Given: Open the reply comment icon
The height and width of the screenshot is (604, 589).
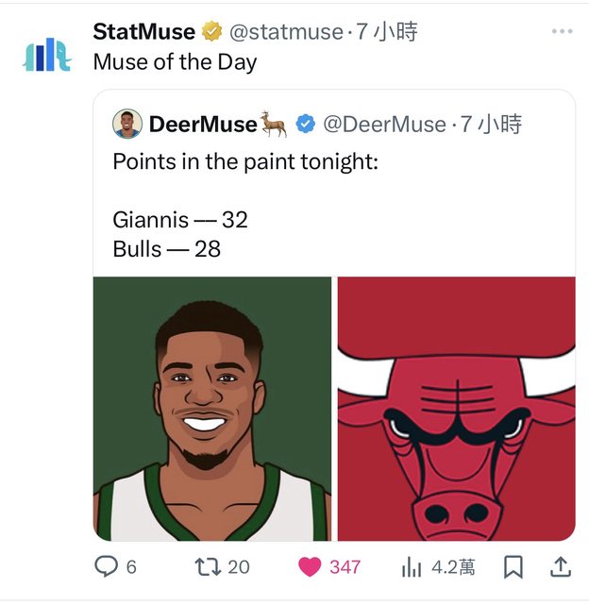Looking at the screenshot, I should point(107,566).
